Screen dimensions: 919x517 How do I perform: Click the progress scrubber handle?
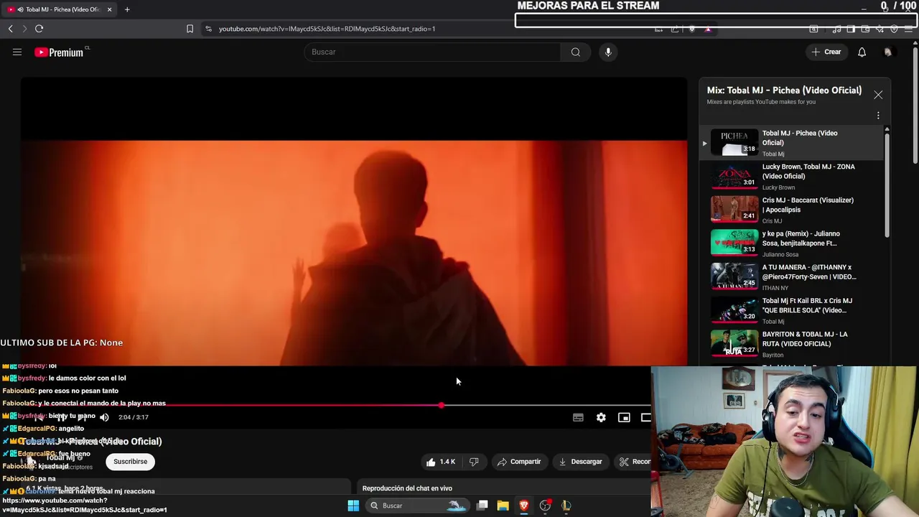point(441,406)
